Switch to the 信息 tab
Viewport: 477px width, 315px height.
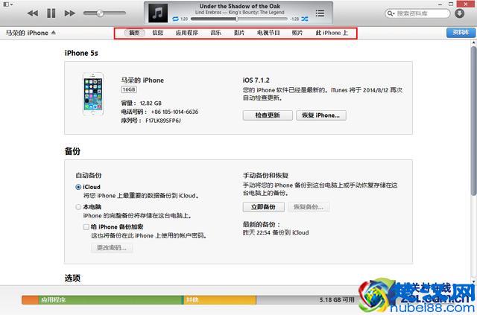[x=157, y=33]
